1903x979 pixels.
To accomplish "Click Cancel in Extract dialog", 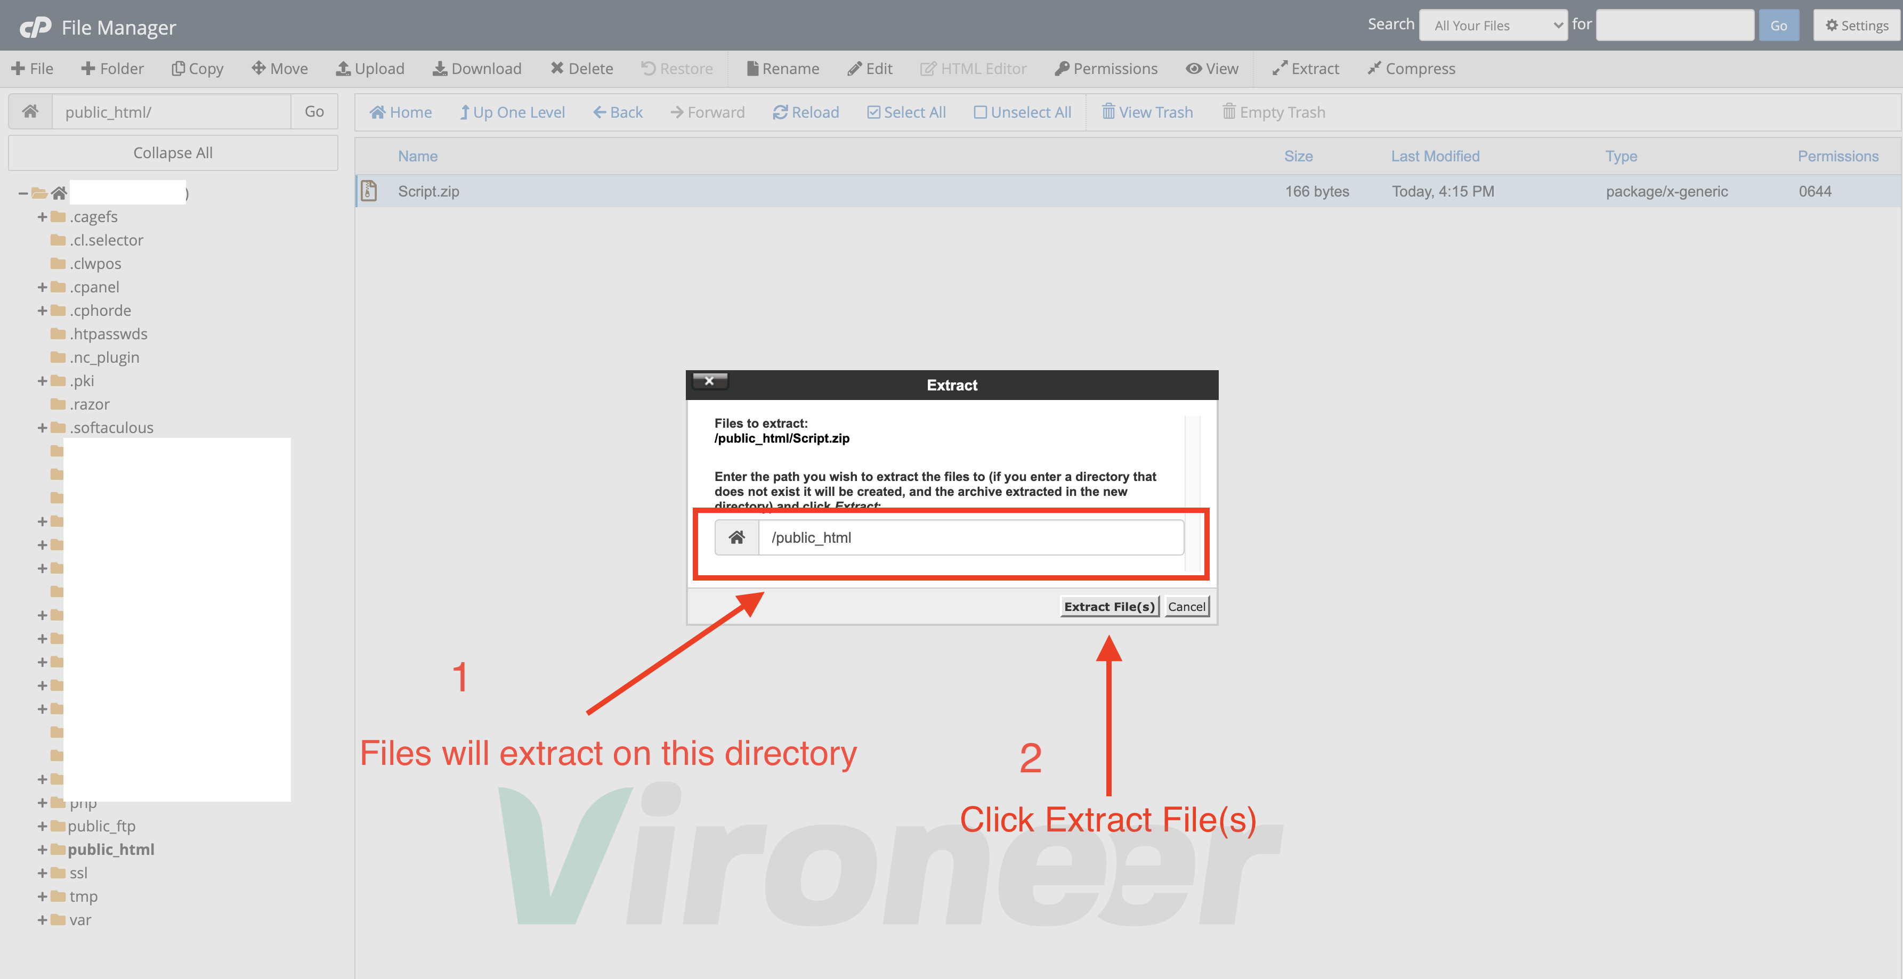I will coord(1186,606).
